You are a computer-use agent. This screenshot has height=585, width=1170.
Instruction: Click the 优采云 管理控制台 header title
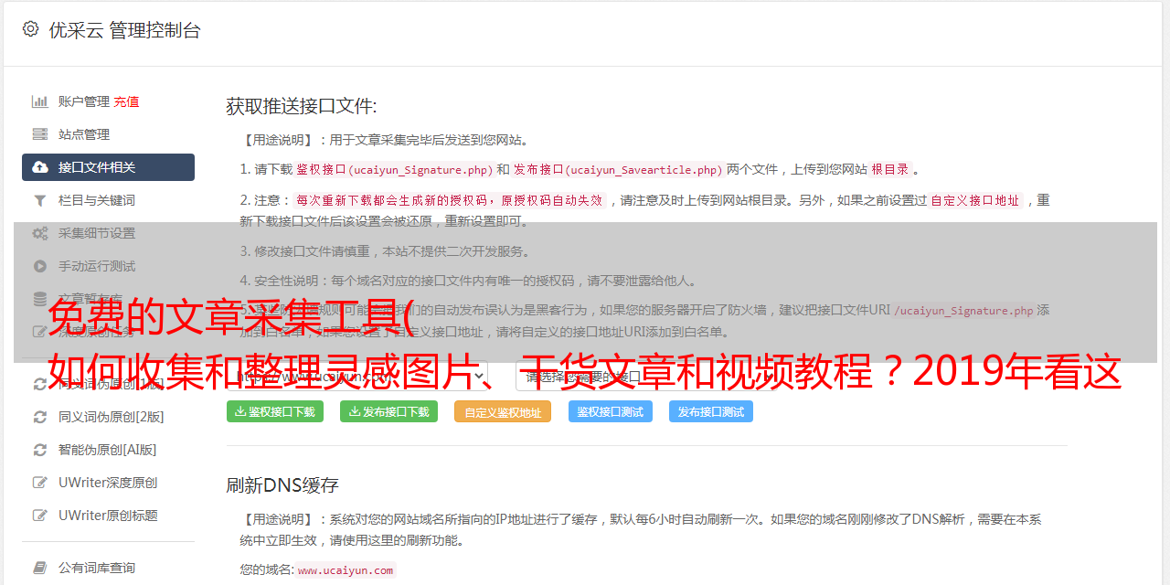124,30
